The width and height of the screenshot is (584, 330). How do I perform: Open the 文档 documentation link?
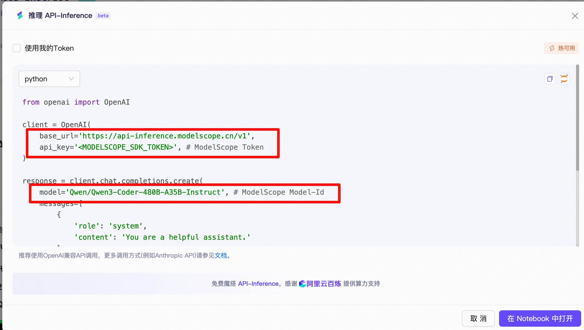click(221, 256)
